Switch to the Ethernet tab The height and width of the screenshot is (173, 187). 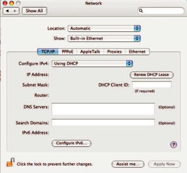(137, 52)
